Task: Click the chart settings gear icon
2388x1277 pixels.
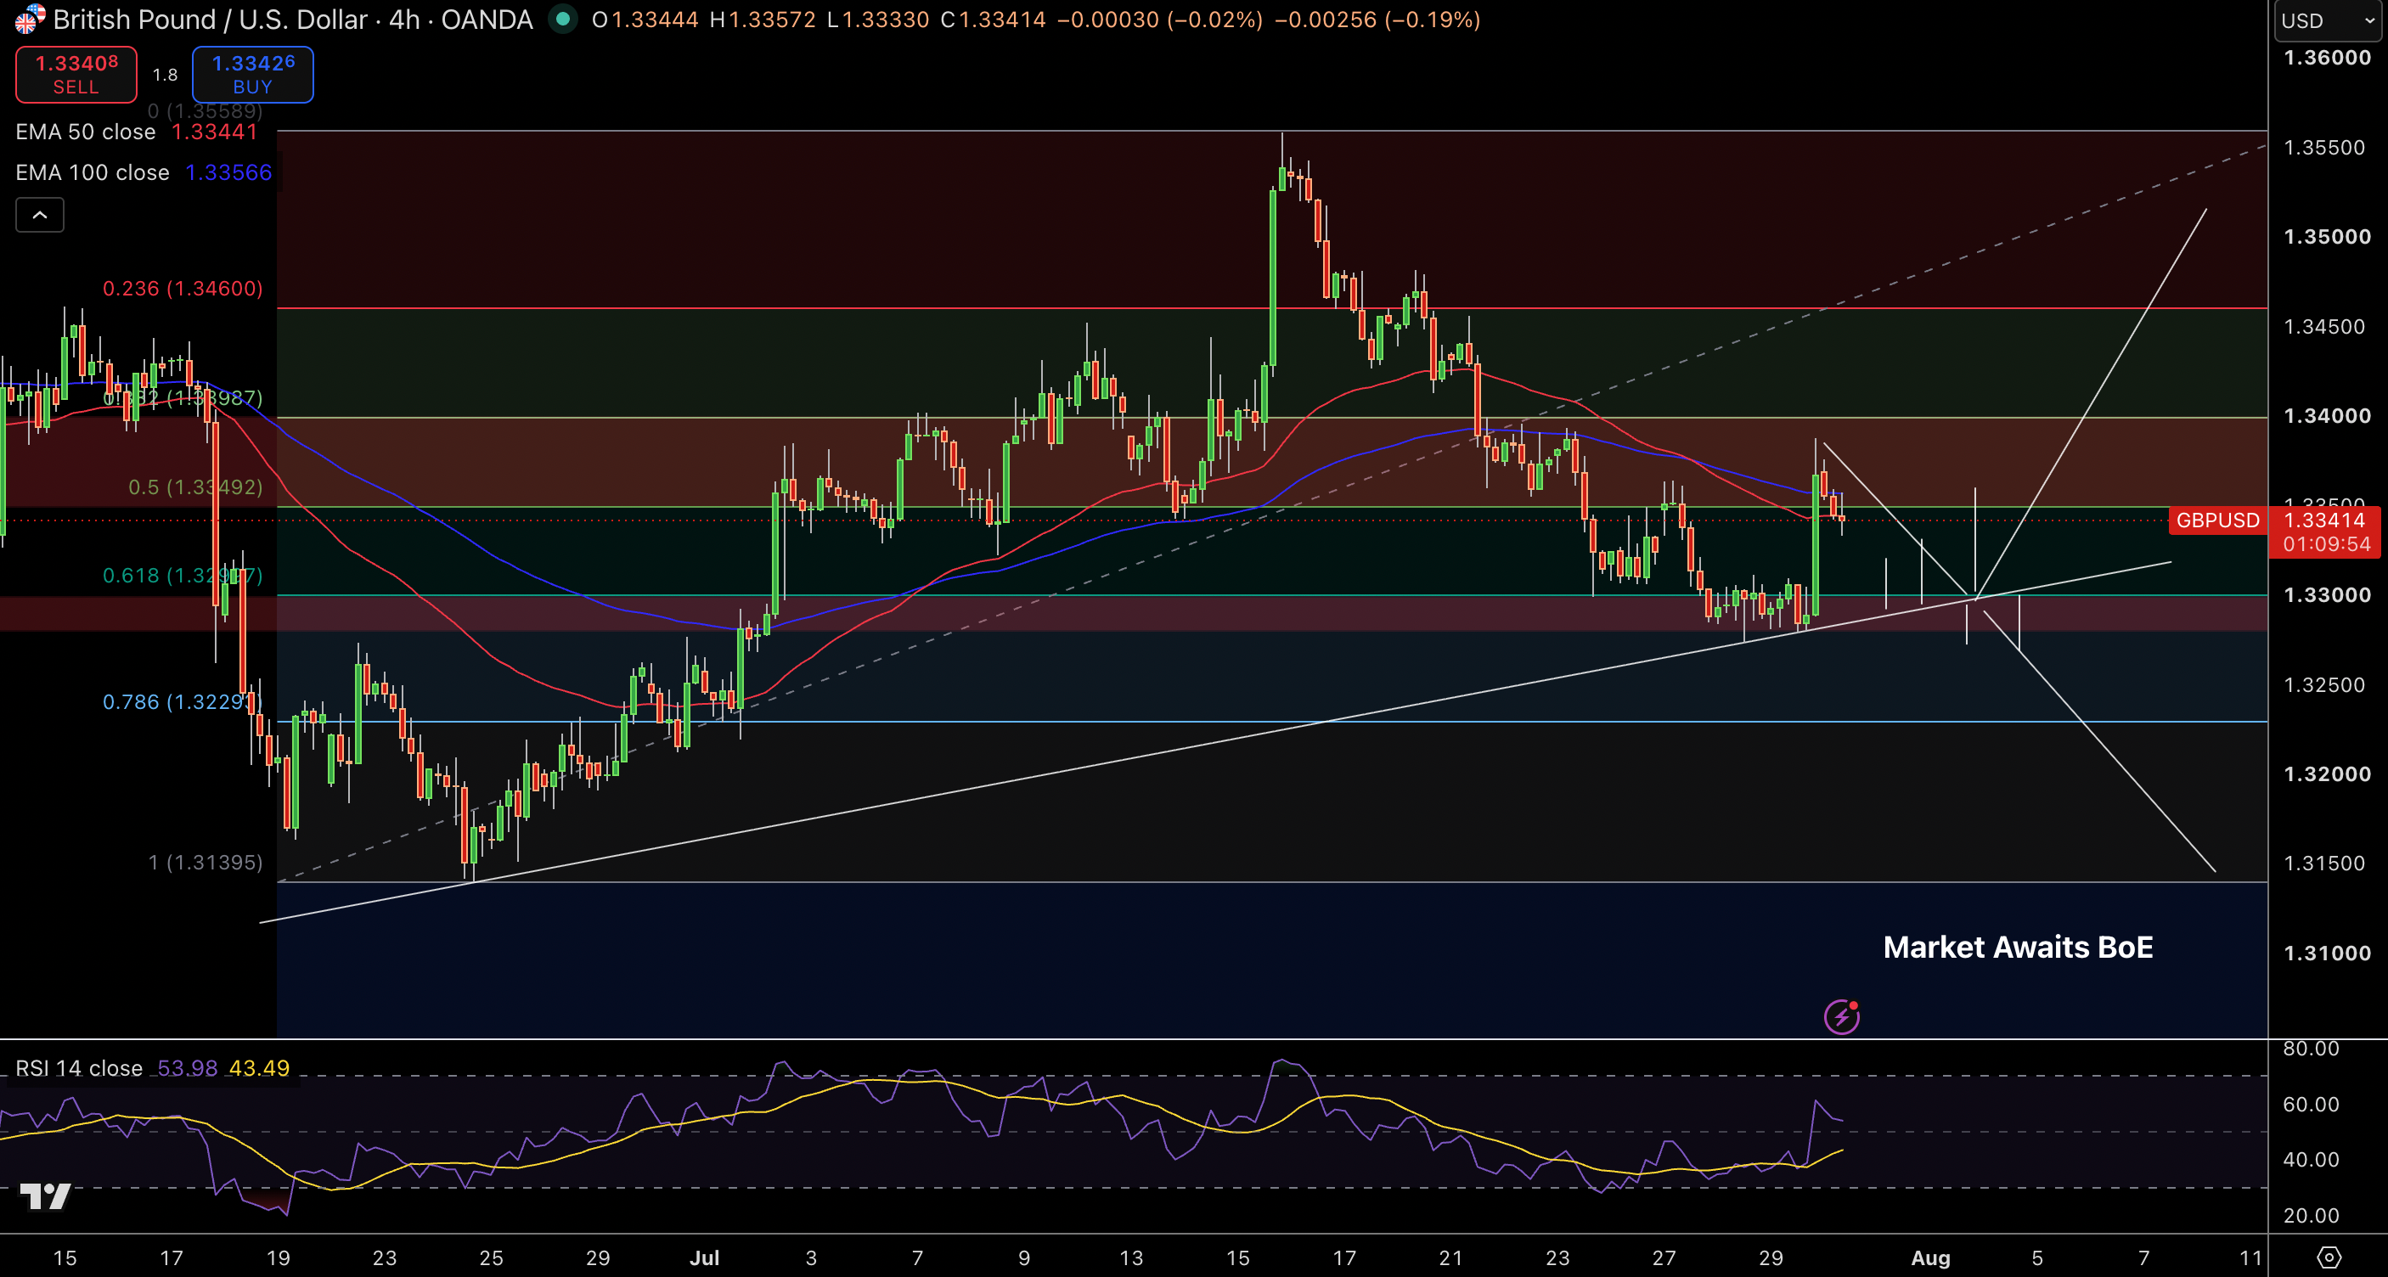Action: coord(2329,1257)
